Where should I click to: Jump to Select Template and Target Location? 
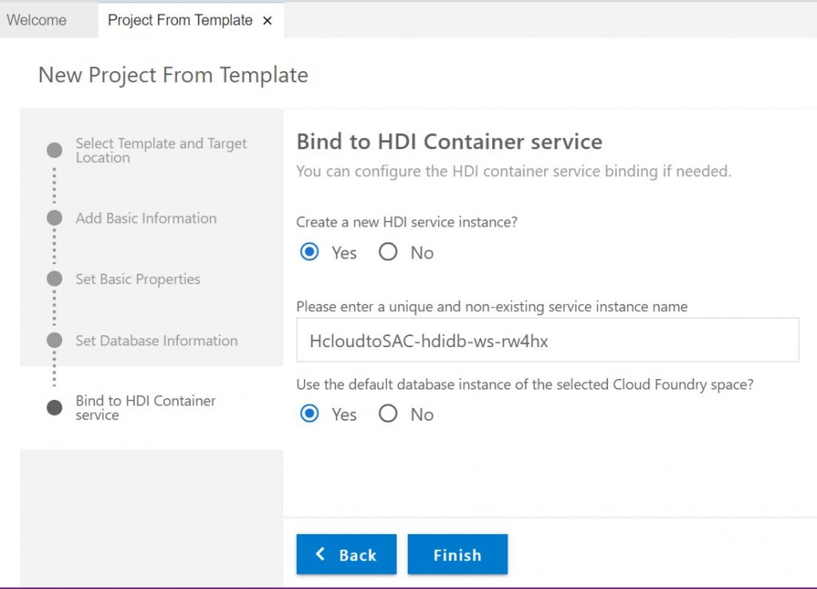click(161, 150)
